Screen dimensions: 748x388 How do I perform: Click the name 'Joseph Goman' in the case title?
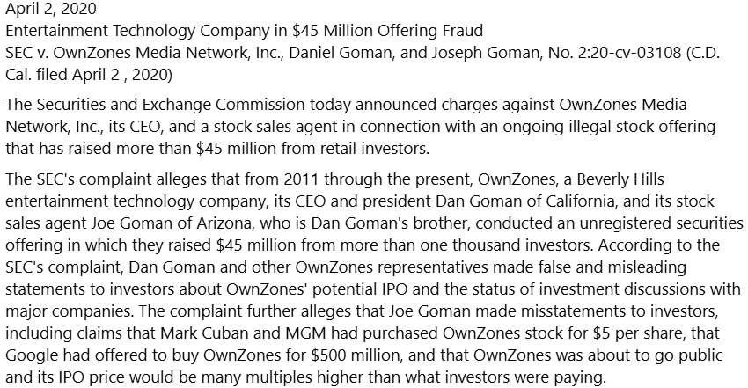[x=486, y=53]
